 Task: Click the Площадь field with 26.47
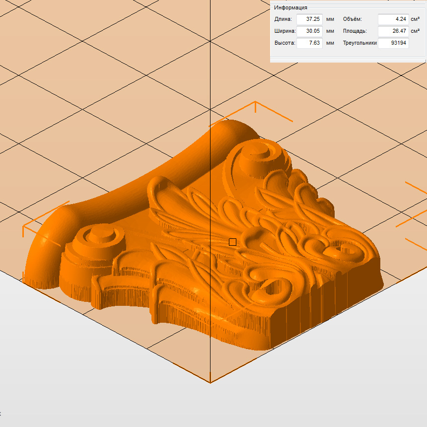coord(393,31)
